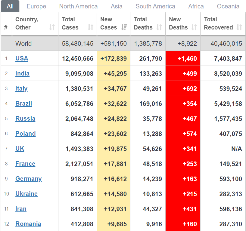Click the All tab

point(10,6)
